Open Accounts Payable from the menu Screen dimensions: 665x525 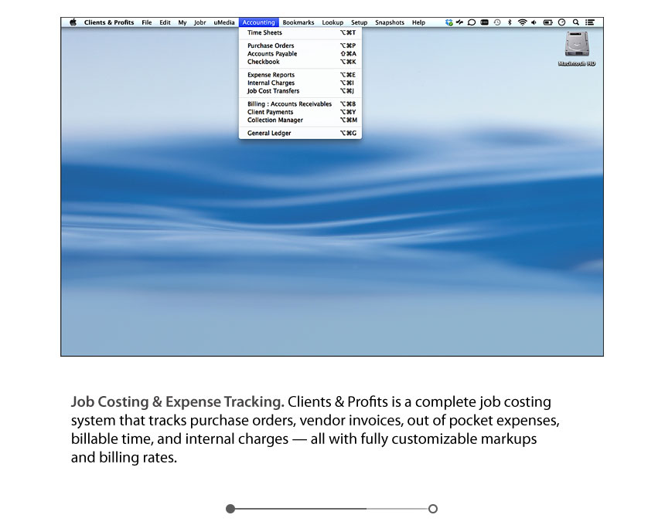point(272,54)
